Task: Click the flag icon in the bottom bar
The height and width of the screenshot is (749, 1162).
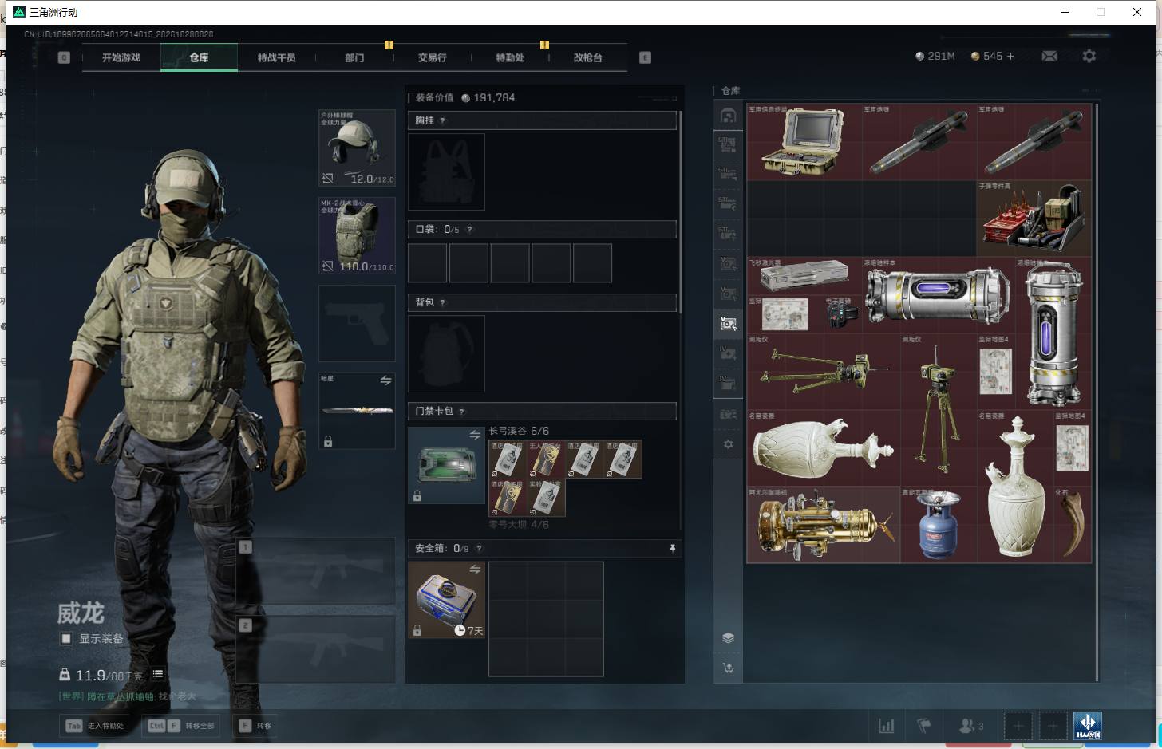Action: 924,726
